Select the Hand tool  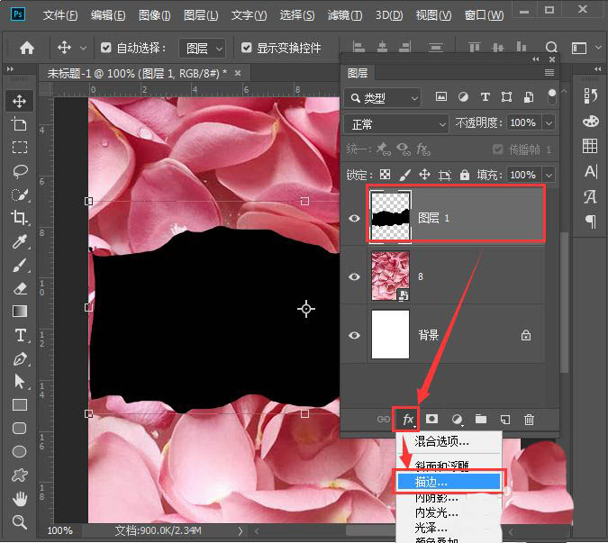19,499
